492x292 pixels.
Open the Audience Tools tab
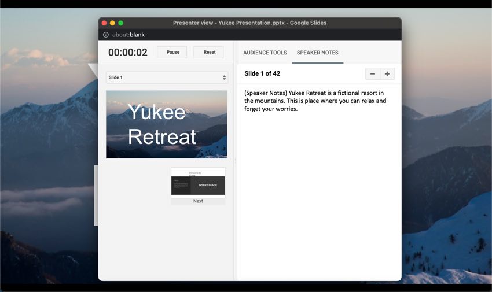[x=265, y=53]
